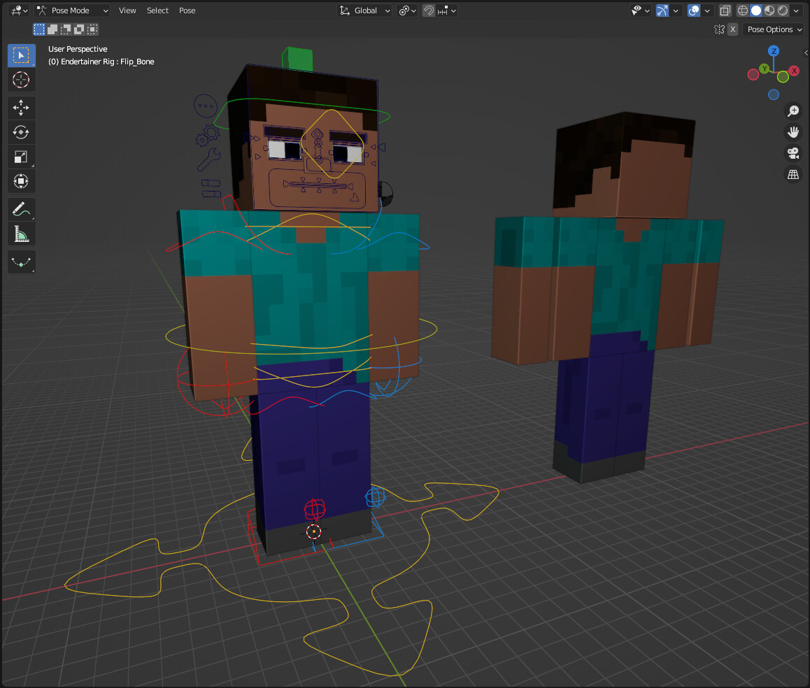
Task: Open the View menu
Action: pyautogui.click(x=127, y=10)
